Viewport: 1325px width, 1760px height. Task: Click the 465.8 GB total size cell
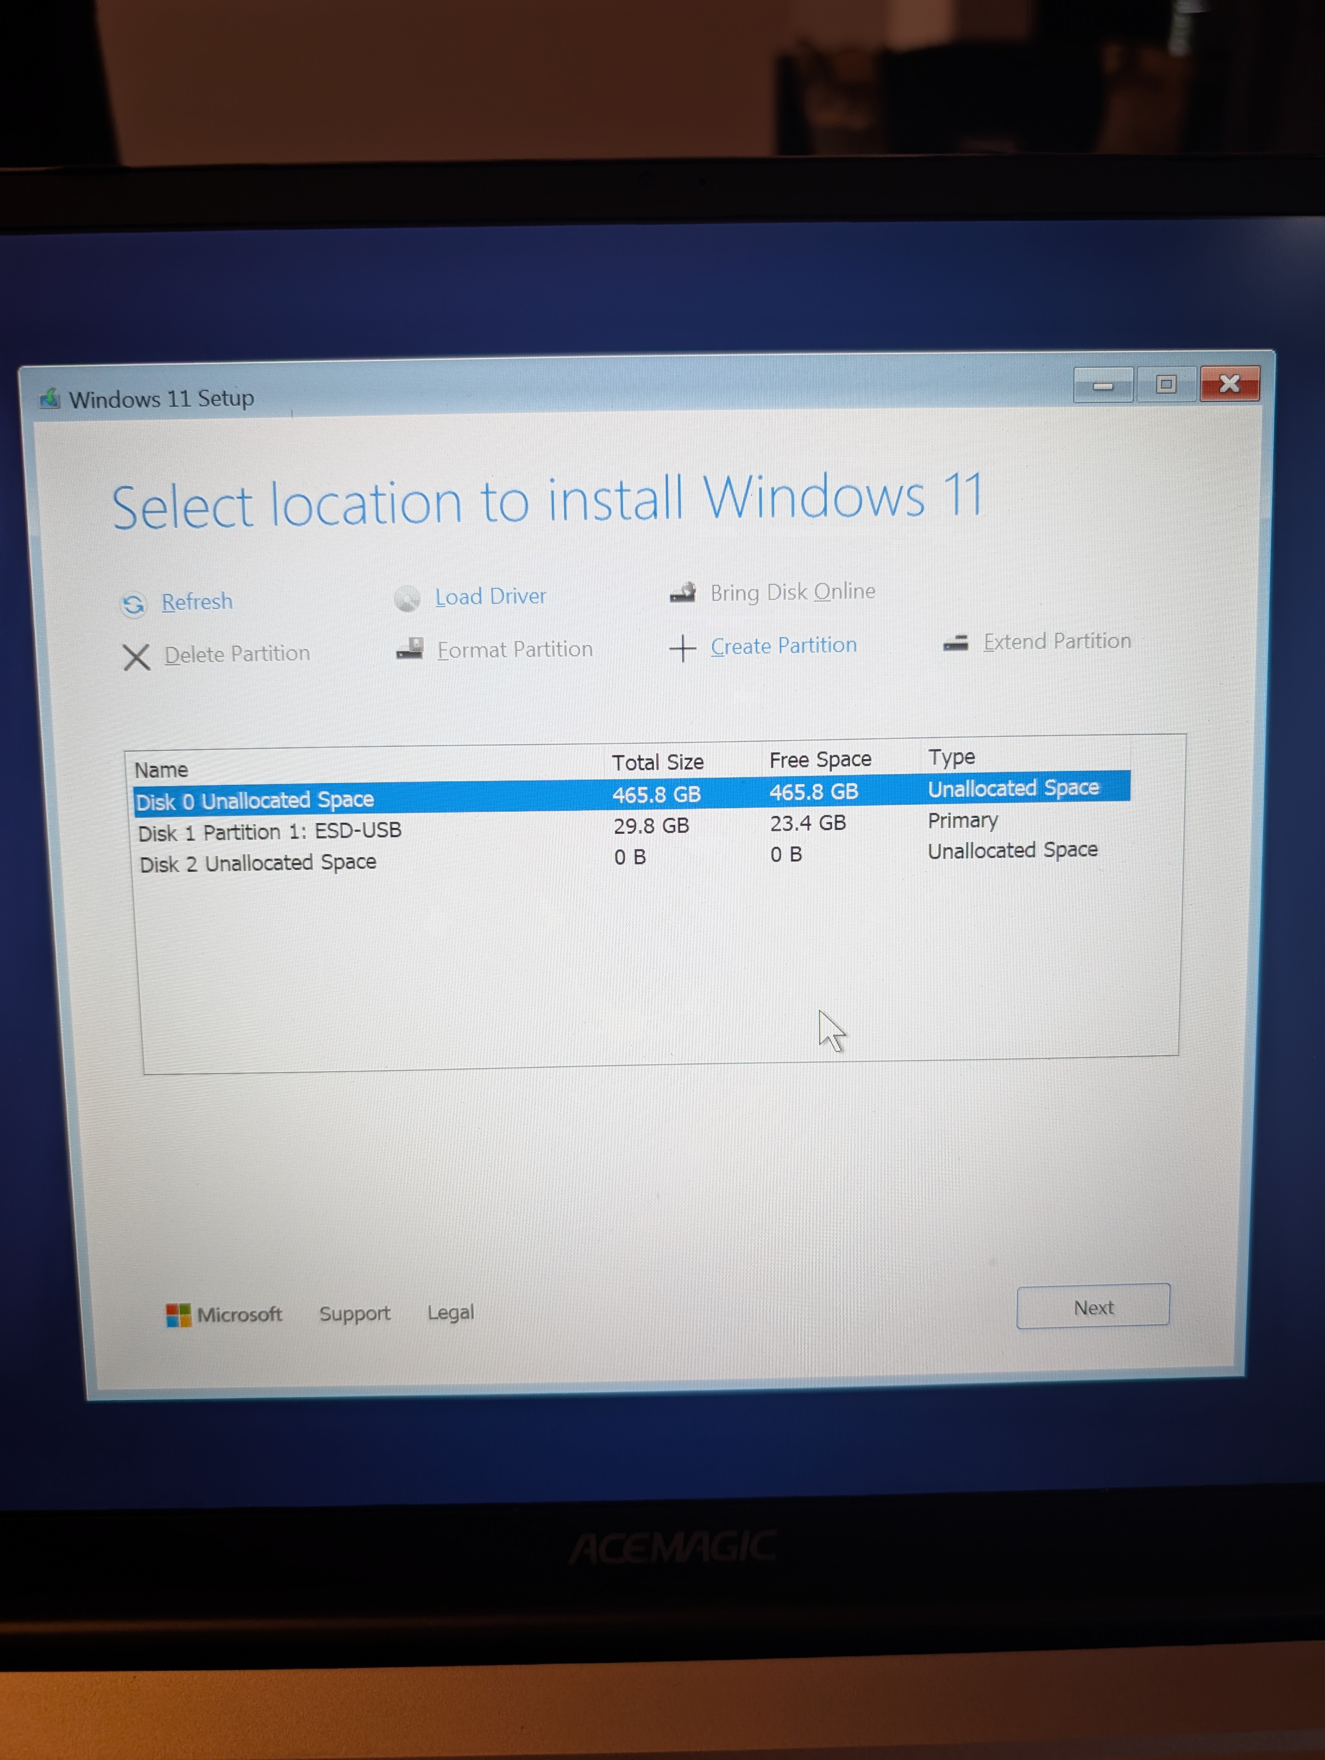(x=657, y=794)
